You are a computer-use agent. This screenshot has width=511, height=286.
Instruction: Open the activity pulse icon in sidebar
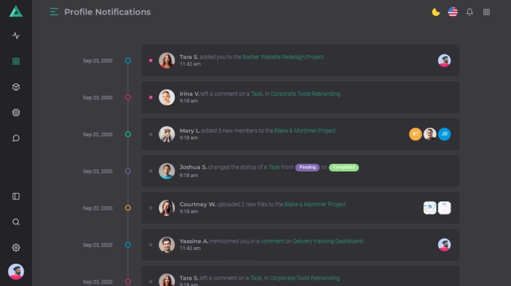tap(16, 35)
